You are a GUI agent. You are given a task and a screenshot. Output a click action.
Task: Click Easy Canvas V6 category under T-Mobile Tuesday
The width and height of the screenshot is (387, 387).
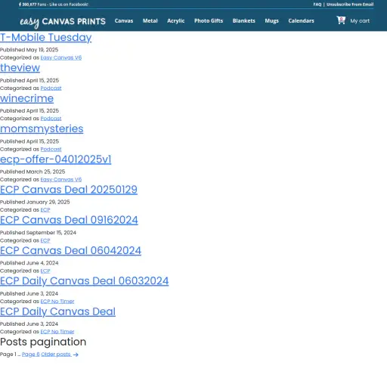point(61,57)
